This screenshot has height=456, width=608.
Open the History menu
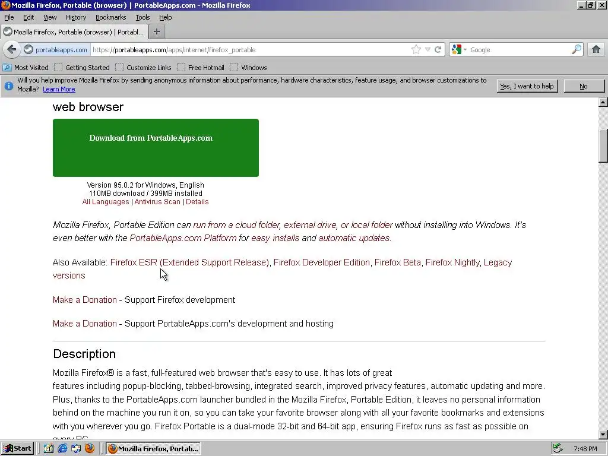pos(75,17)
